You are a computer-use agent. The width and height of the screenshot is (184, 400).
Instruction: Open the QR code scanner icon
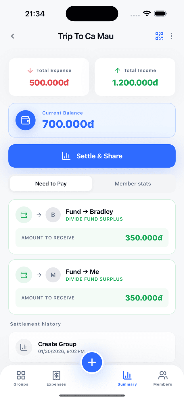tap(159, 36)
